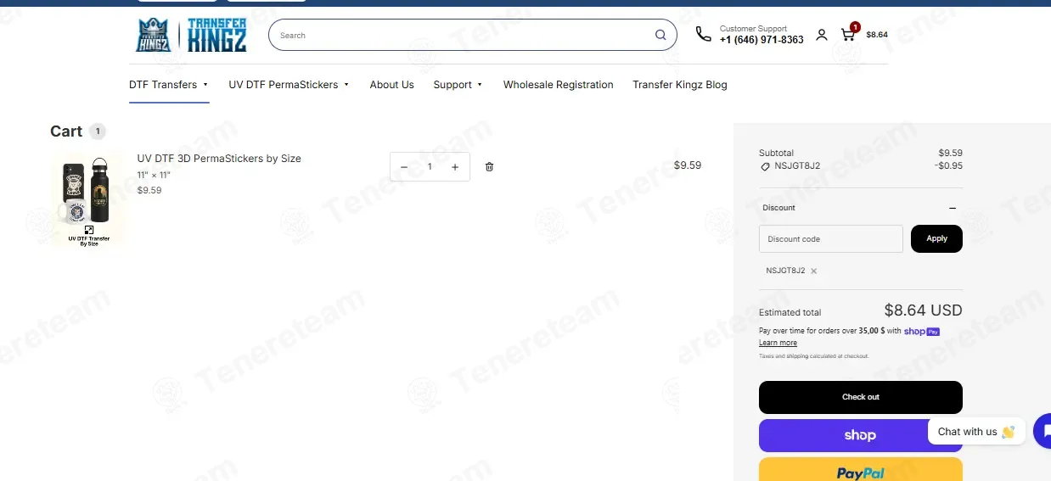Click the $8.64 cart total in header

pyautogui.click(x=877, y=35)
